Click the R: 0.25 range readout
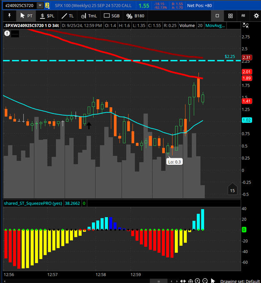Screen dimensions: 261x283 click(170, 26)
